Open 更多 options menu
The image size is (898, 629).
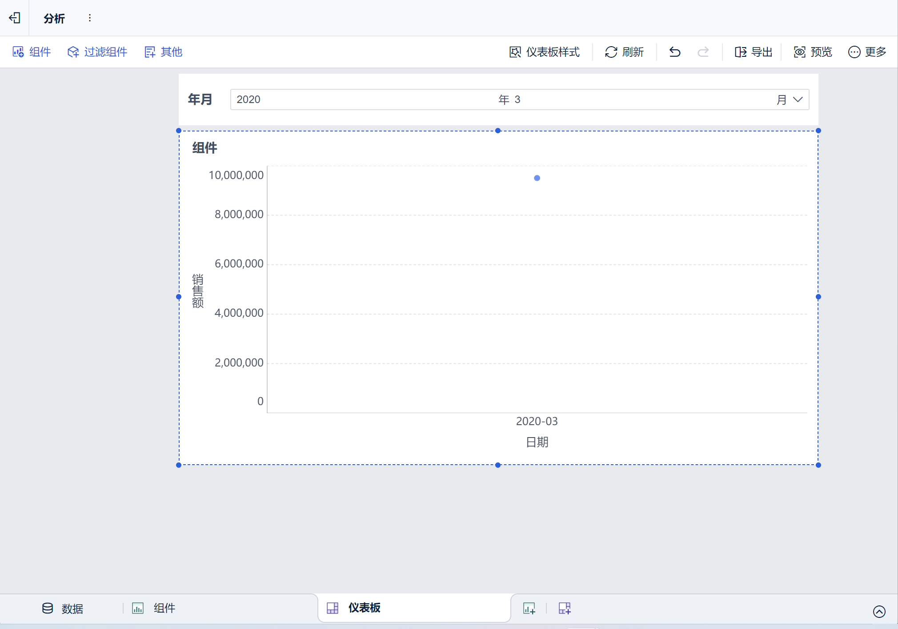coord(867,52)
